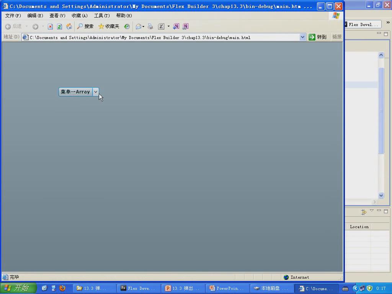392x294 pixels.
Task: Maximize the lower Flex Builder panel
Action: coord(386,211)
